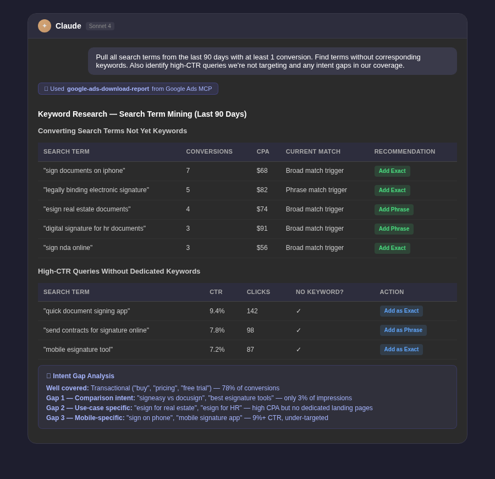Select the user's search-terms prompt bubble

272,61
